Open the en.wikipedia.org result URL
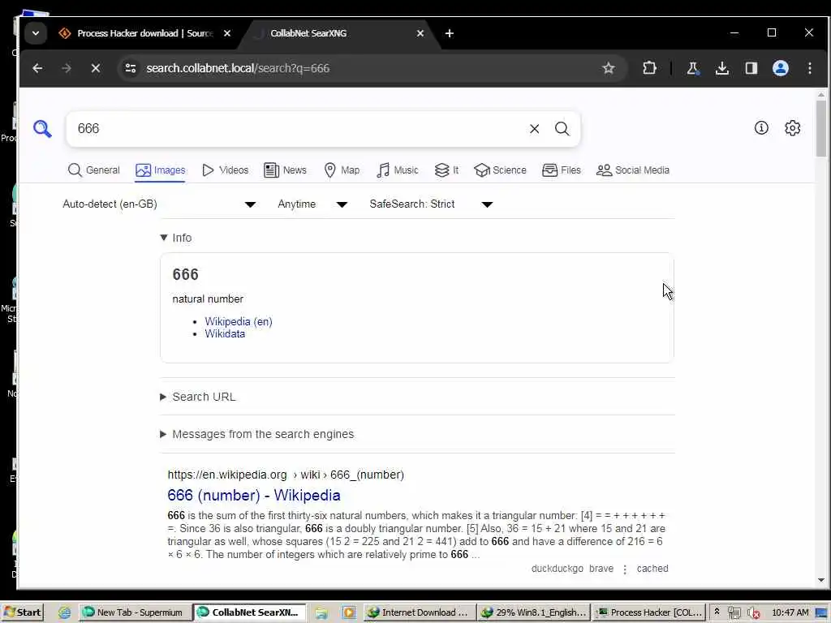Image resolution: width=831 pixels, height=623 pixels. (x=286, y=475)
